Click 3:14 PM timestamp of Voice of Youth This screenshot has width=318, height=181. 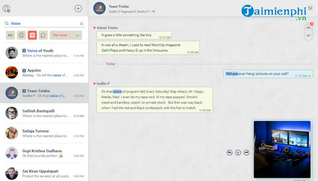point(78,56)
